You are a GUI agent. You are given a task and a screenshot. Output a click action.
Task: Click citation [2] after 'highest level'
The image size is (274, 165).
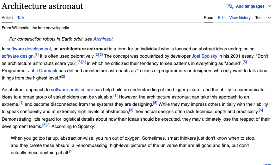point(63,76)
